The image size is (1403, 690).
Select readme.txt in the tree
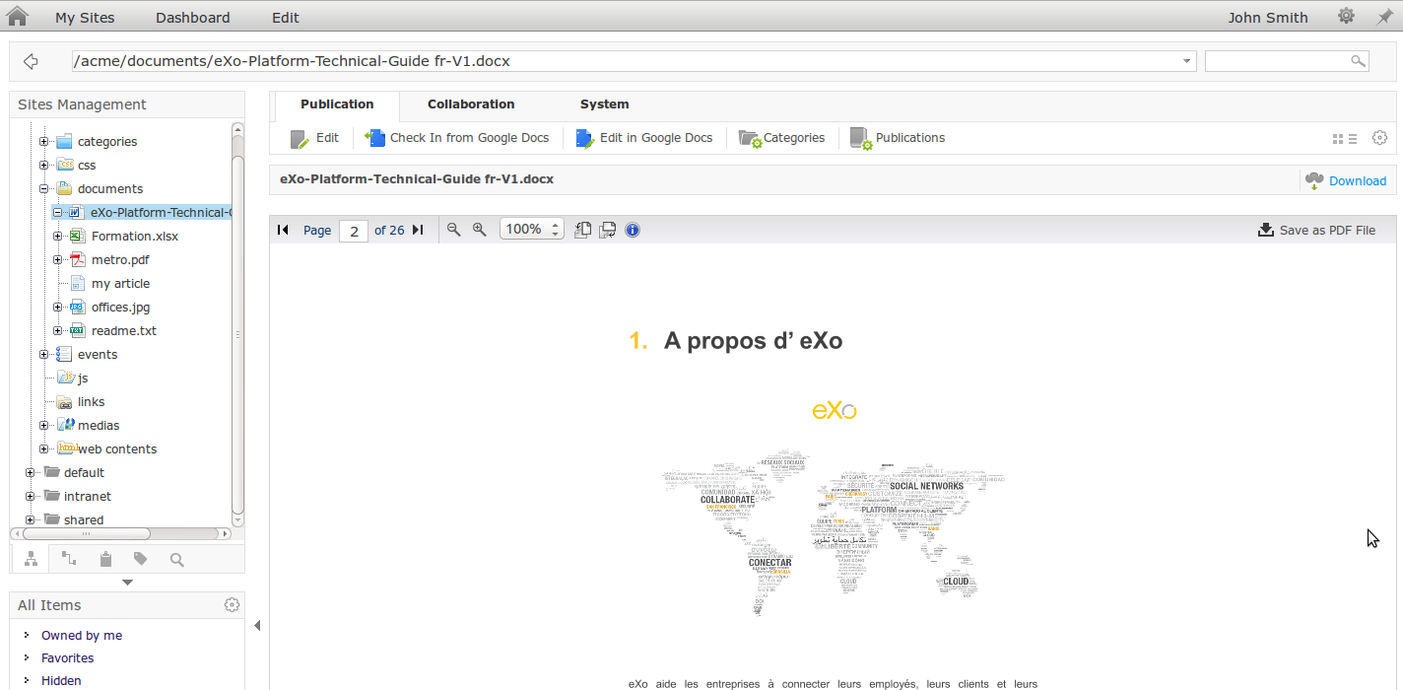click(124, 331)
